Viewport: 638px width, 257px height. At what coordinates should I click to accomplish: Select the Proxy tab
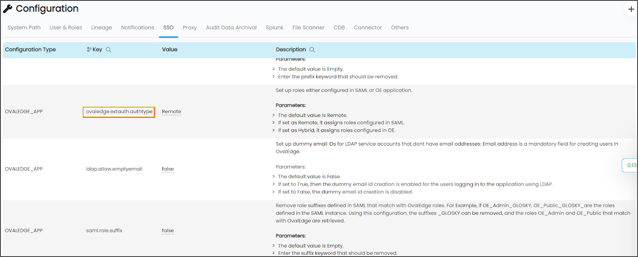tap(190, 28)
